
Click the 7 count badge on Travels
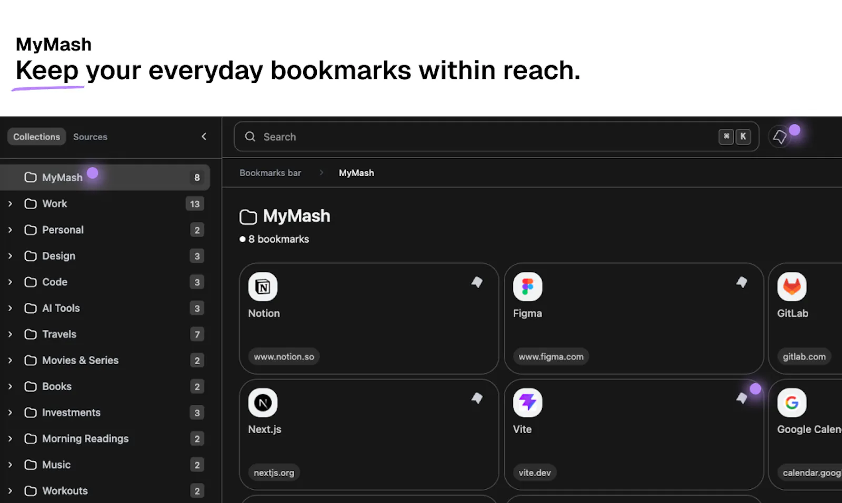point(197,334)
